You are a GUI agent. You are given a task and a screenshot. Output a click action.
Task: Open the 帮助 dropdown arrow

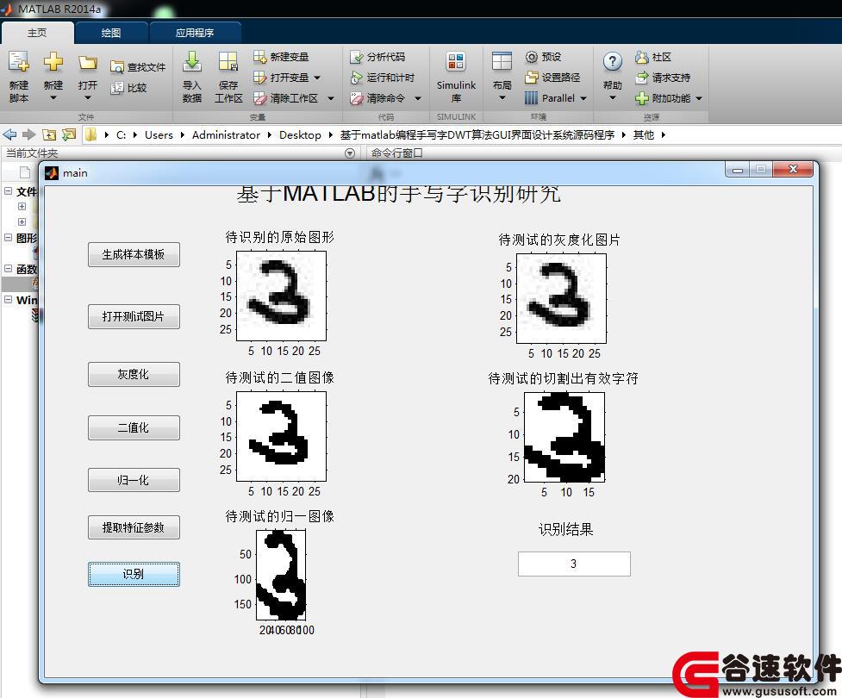tap(613, 98)
